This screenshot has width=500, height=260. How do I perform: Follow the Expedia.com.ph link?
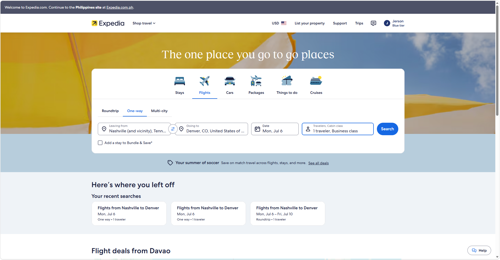[120, 7]
